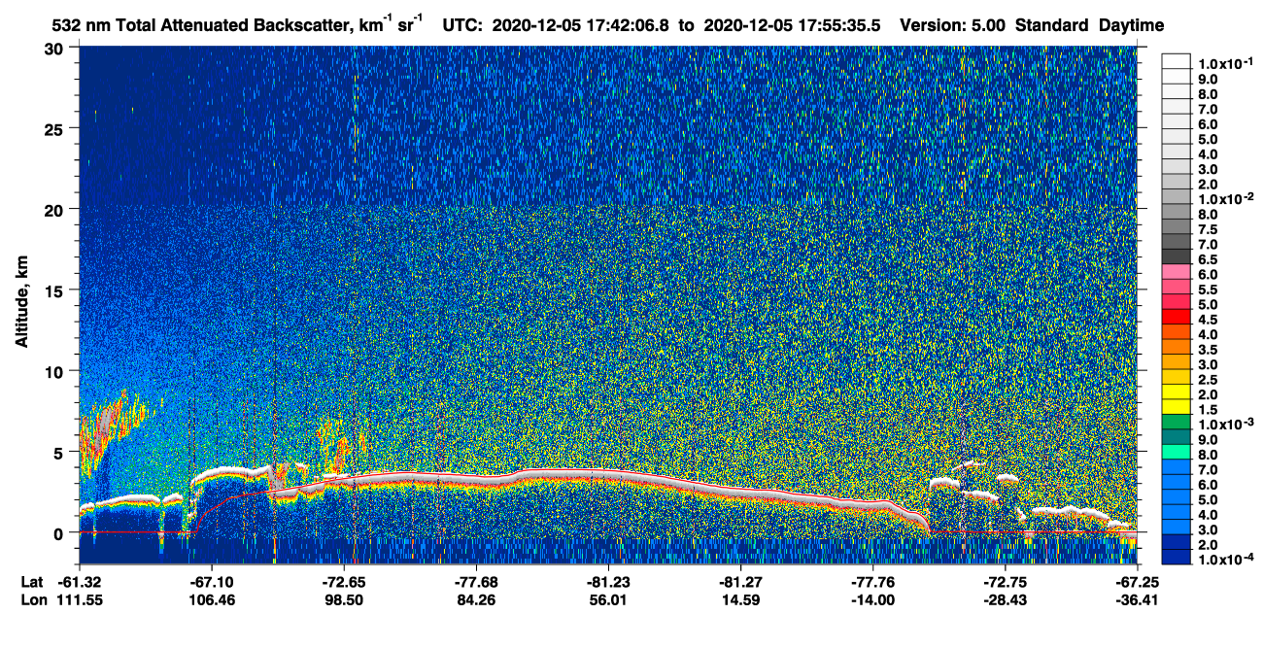Click longitude value "111.55"

pyautogui.click(x=80, y=600)
